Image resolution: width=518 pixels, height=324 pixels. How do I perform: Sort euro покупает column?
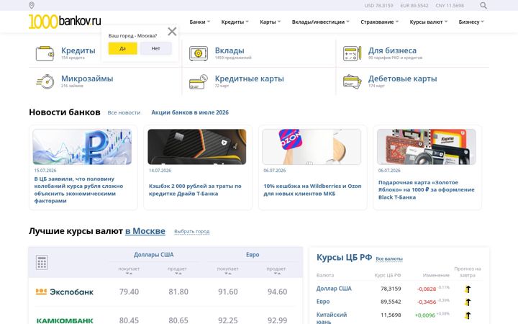coord(227,274)
